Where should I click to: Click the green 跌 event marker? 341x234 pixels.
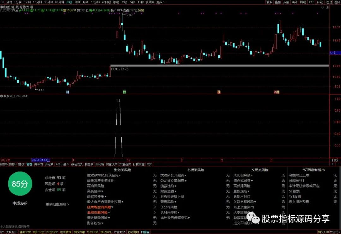(x=124, y=92)
